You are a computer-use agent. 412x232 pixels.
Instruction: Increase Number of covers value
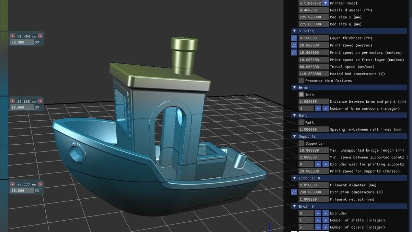click(x=325, y=227)
